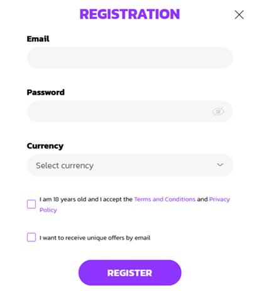The height and width of the screenshot is (291, 264).
Task: Submit the form with the REGISTER button
Action: pyautogui.click(x=130, y=273)
